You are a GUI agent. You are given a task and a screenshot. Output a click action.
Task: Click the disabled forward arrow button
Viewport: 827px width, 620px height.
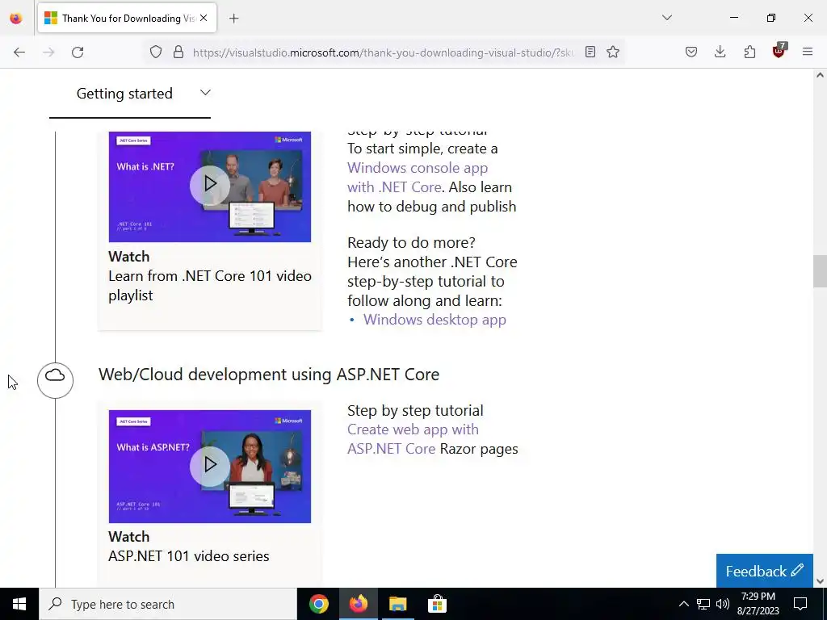point(48,52)
